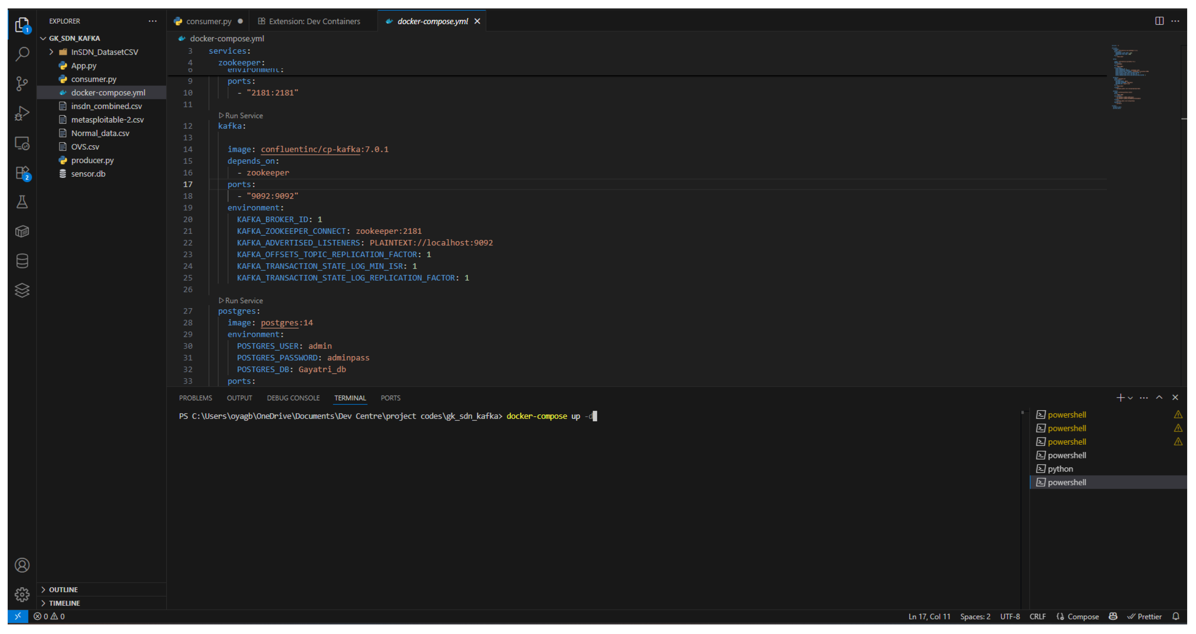Screen dimensions: 1196x634
Task: Open Remote Explorer view
Action: click(x=22, y=143)
